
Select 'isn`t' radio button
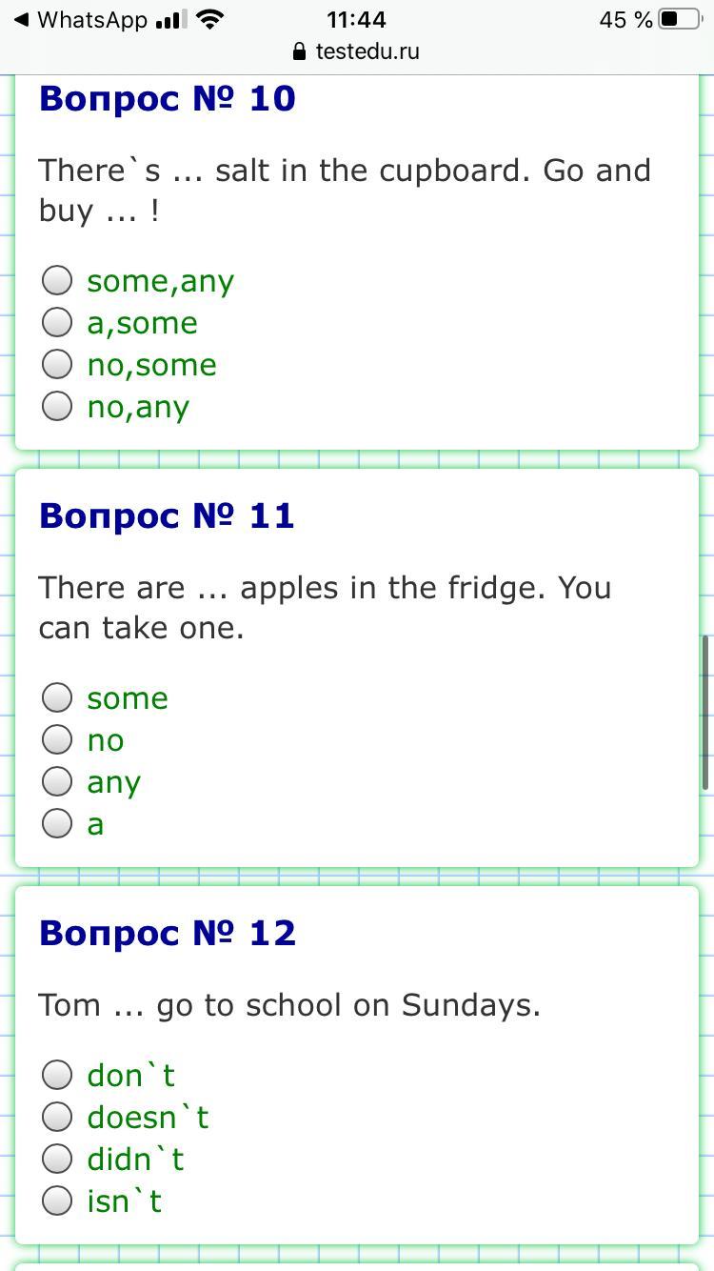point(57,1200)
